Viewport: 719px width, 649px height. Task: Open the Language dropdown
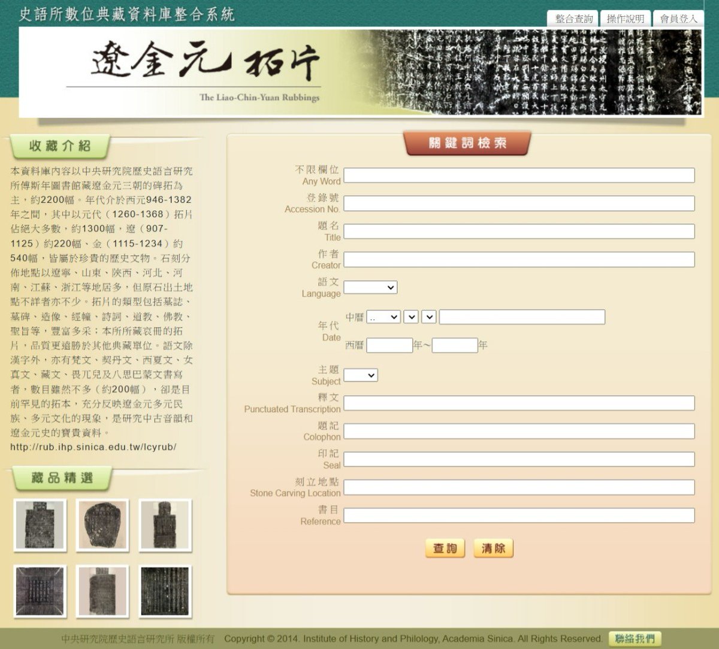(370, 287)
